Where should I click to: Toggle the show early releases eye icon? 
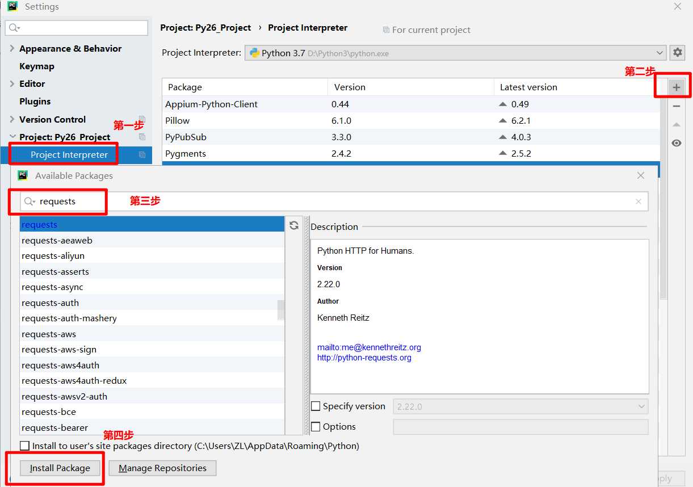pos(676,143)
